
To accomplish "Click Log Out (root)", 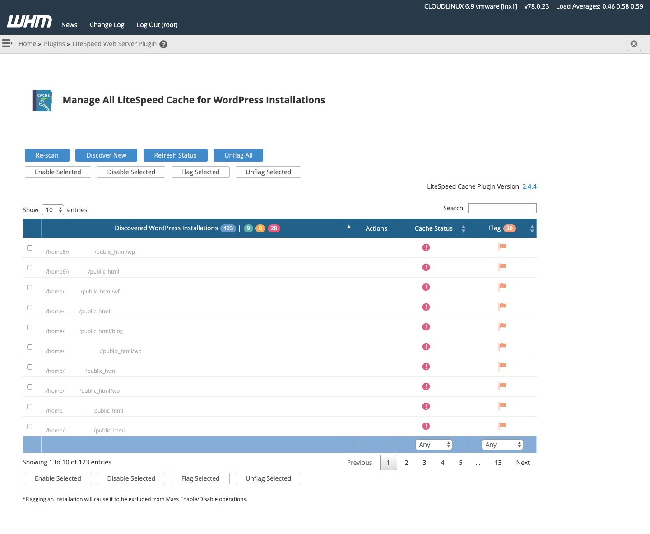I will click(157, 25).
